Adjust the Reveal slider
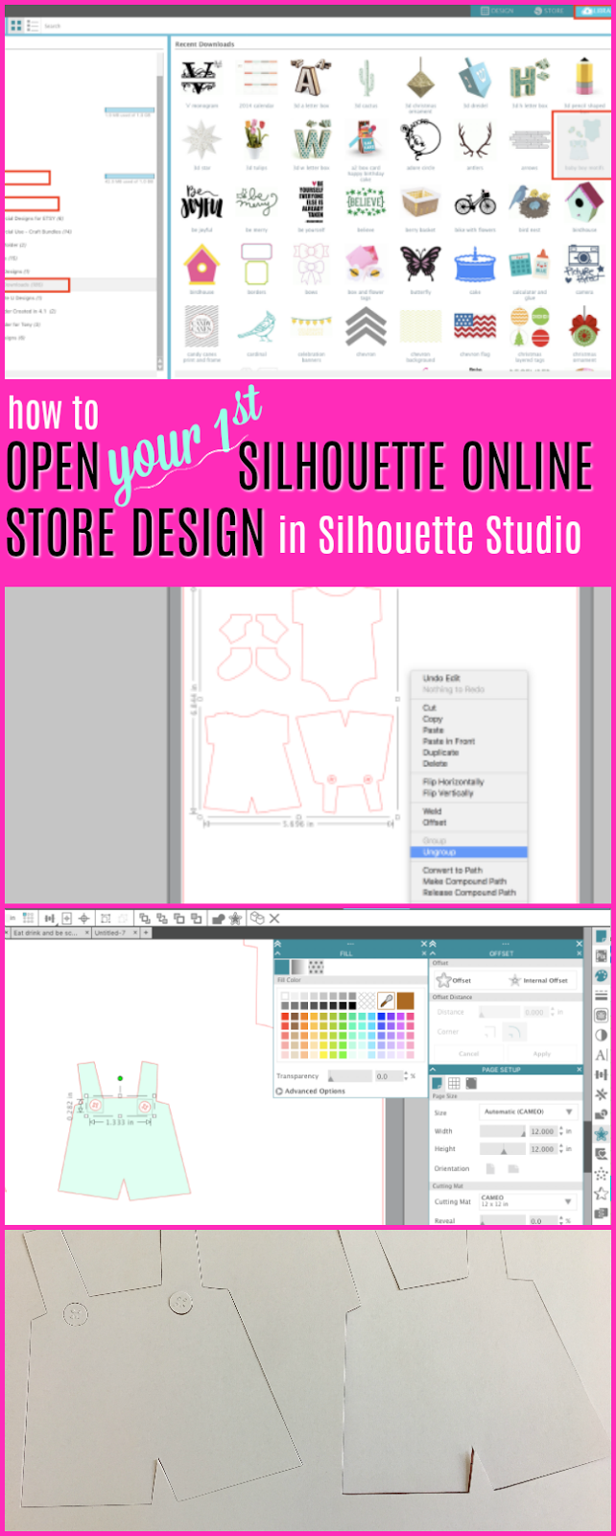Viewport: 616px width, 1536px height. pyautogui.click(x=501, y=1220)
